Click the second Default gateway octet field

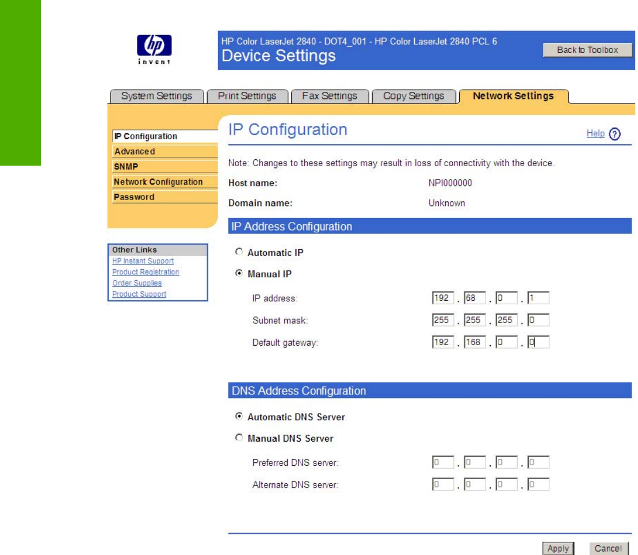[475, 342]
